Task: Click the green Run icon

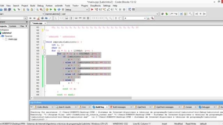Action: (x=51, y=9)
